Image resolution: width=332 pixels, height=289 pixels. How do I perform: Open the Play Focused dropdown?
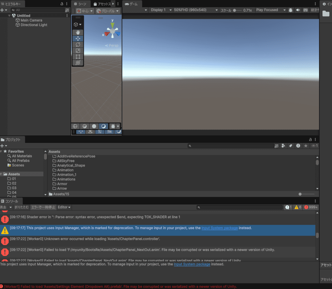point(270,10)
